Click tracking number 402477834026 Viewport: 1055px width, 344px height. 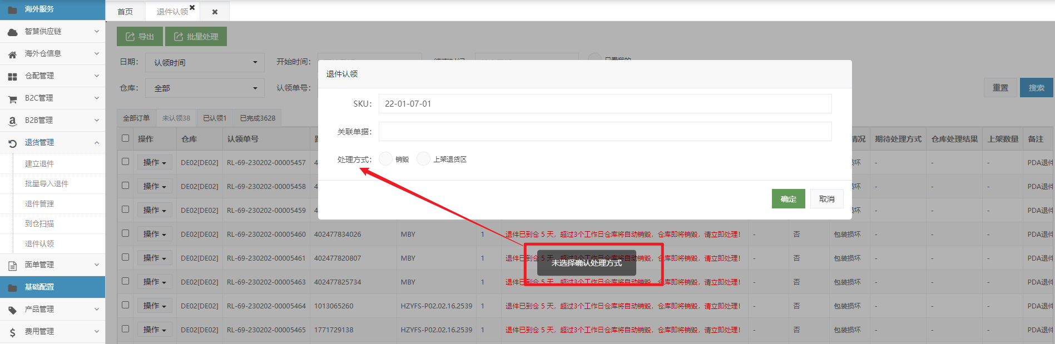click(338, 235)
